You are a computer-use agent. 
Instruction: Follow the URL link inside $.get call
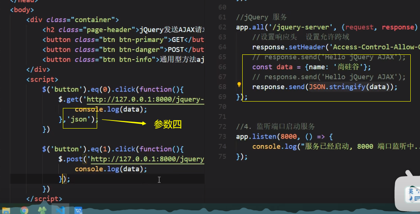(146, 100)
